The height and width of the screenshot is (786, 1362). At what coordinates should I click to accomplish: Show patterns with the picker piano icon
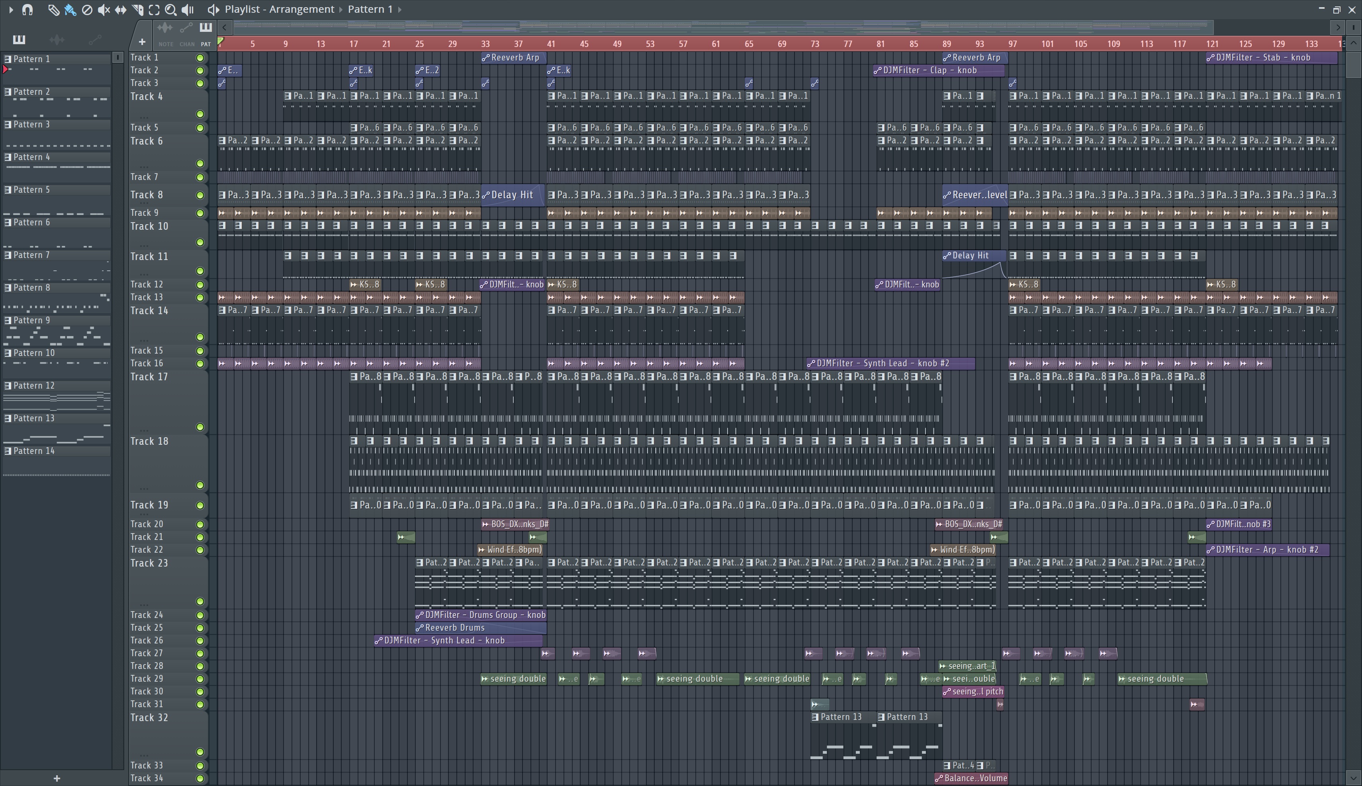(19, 39)
